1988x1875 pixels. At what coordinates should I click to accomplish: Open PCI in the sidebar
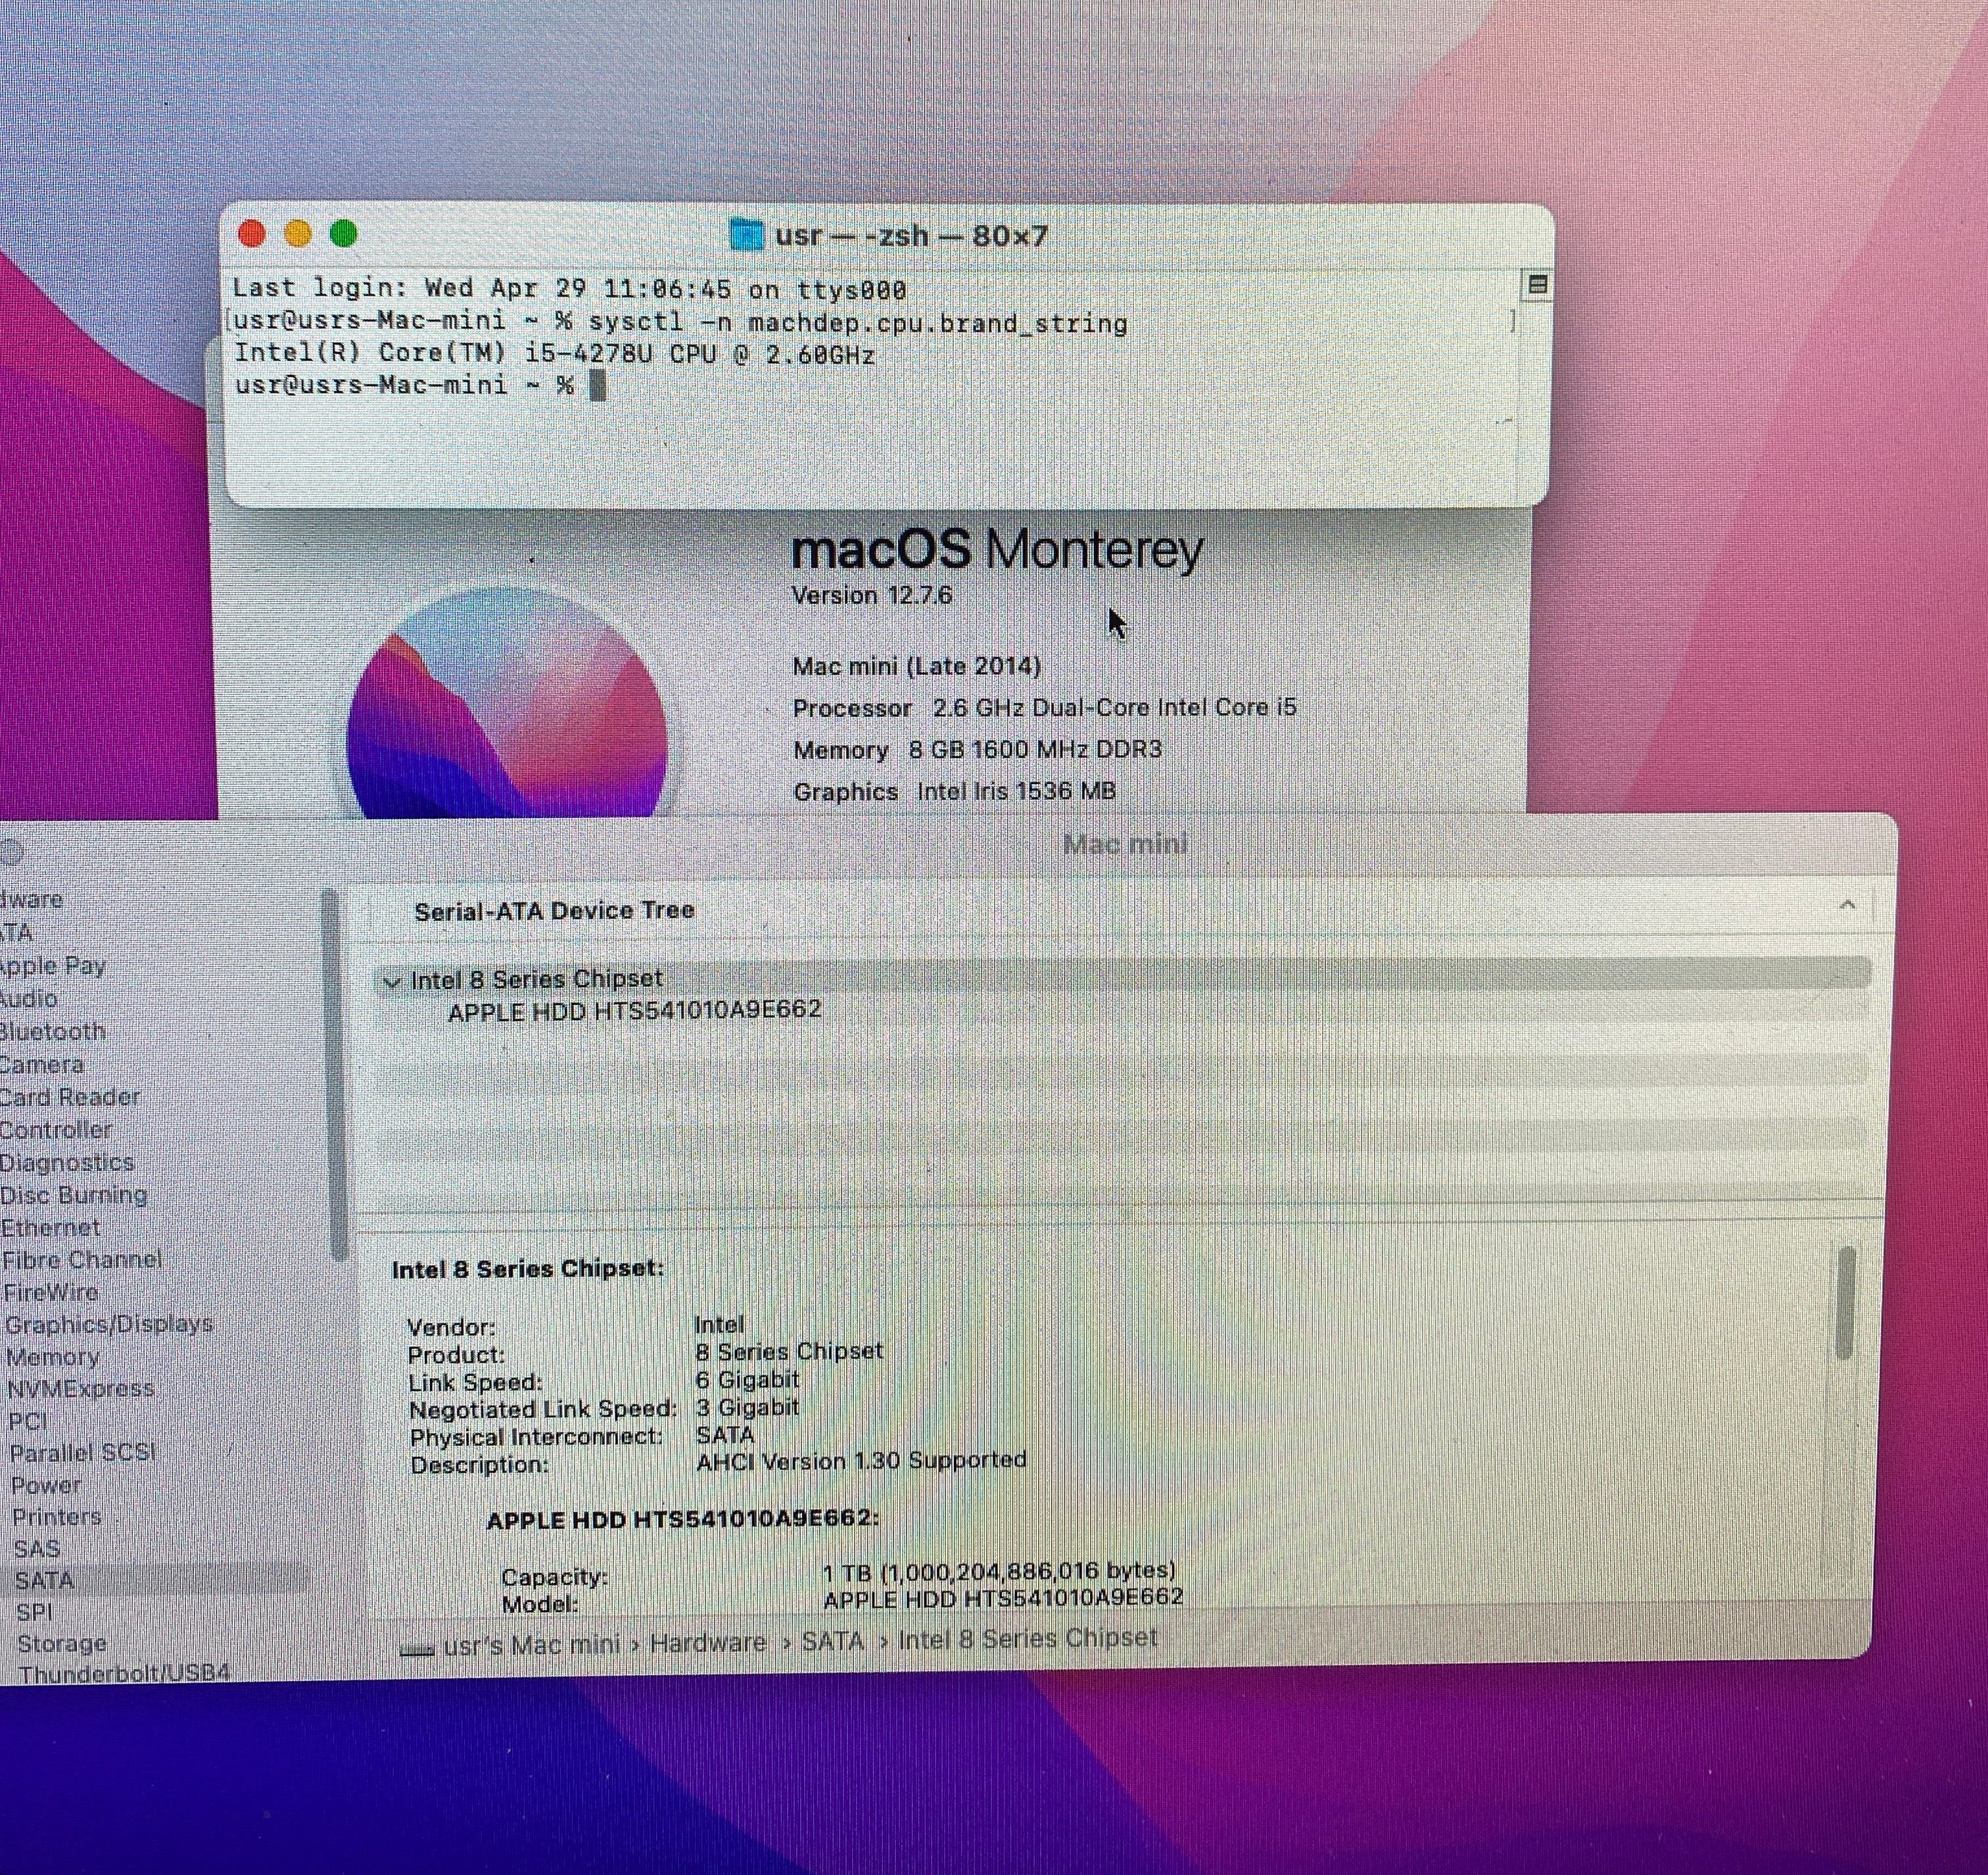pos(28,1421)
